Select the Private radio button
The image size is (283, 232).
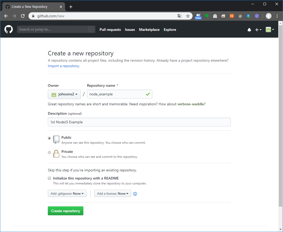pos(49,152)
